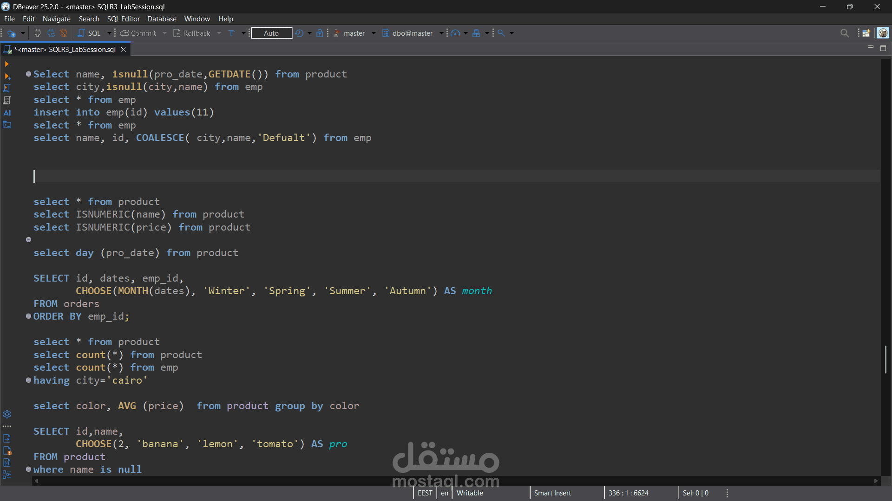
Task: Execute SQL statement with orange play icon
Action: 7,64
